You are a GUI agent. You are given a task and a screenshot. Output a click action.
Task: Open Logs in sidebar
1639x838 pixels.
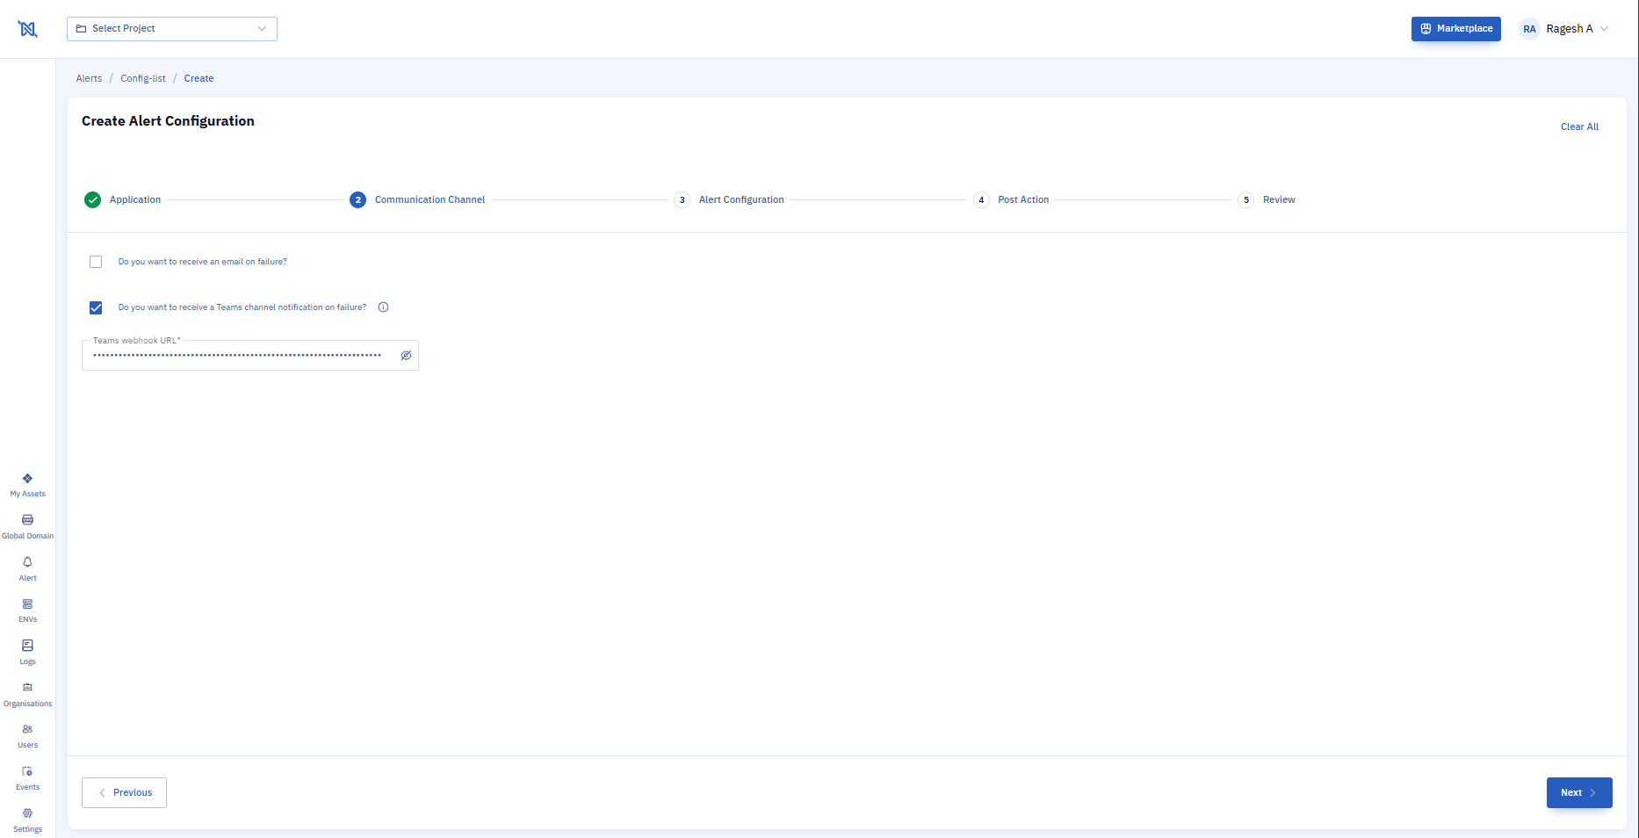(x=27, y=653)
